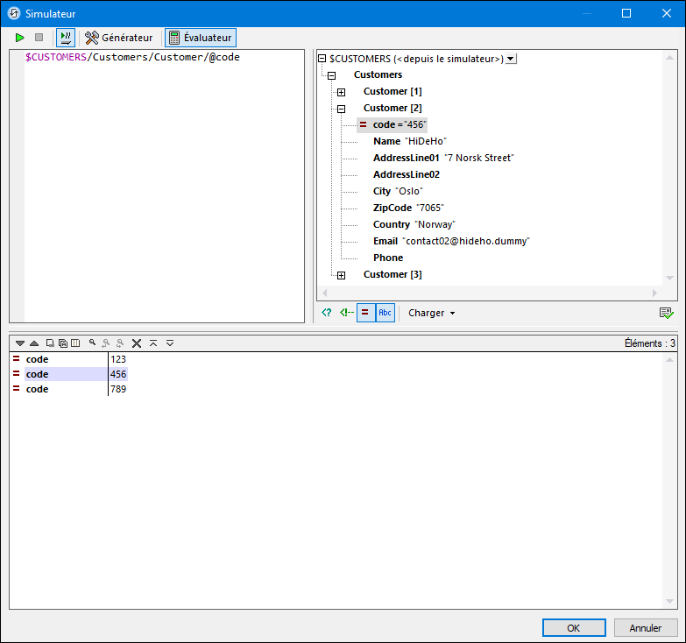Toggle show attributes icon in tree toolbar

pyautogui.click(x=365, y=313)
